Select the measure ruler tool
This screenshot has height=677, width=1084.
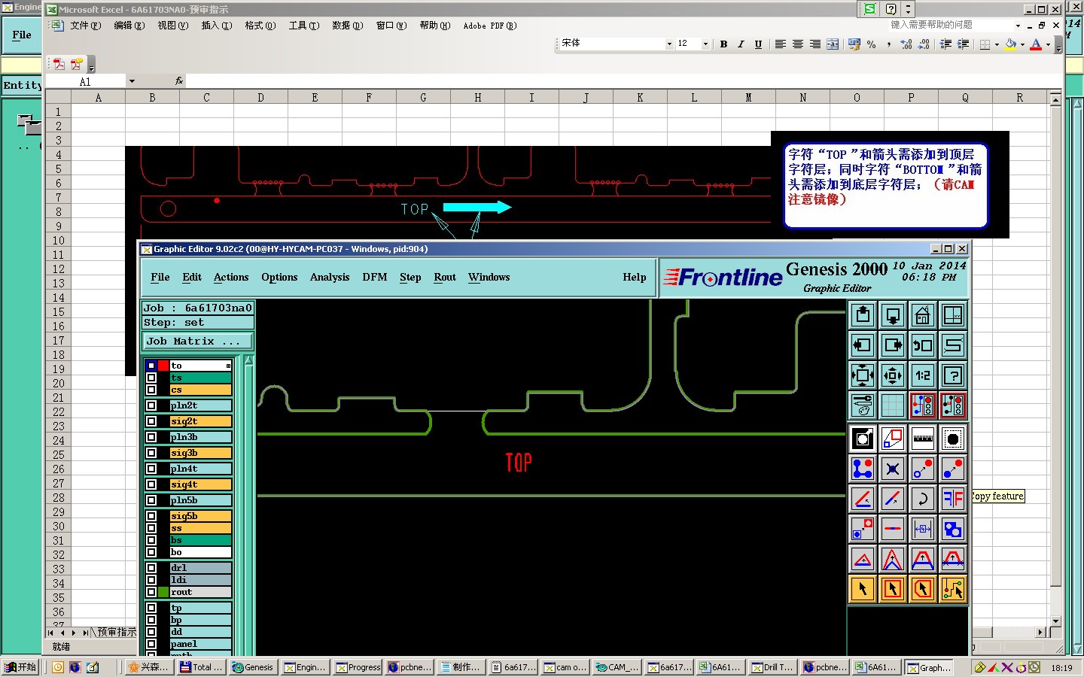point(923,439)
